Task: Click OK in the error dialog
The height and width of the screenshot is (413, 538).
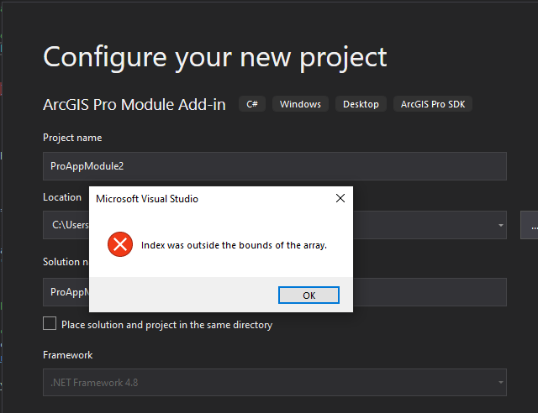Action: click(309, 295)
